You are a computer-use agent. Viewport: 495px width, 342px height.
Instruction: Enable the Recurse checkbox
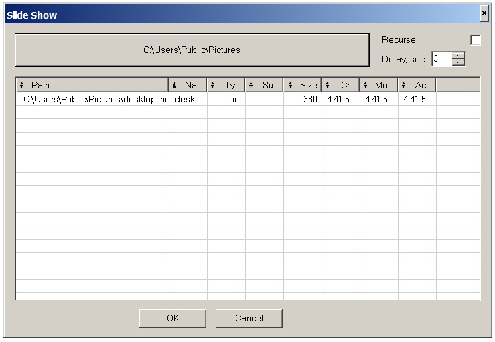point(475,40)
